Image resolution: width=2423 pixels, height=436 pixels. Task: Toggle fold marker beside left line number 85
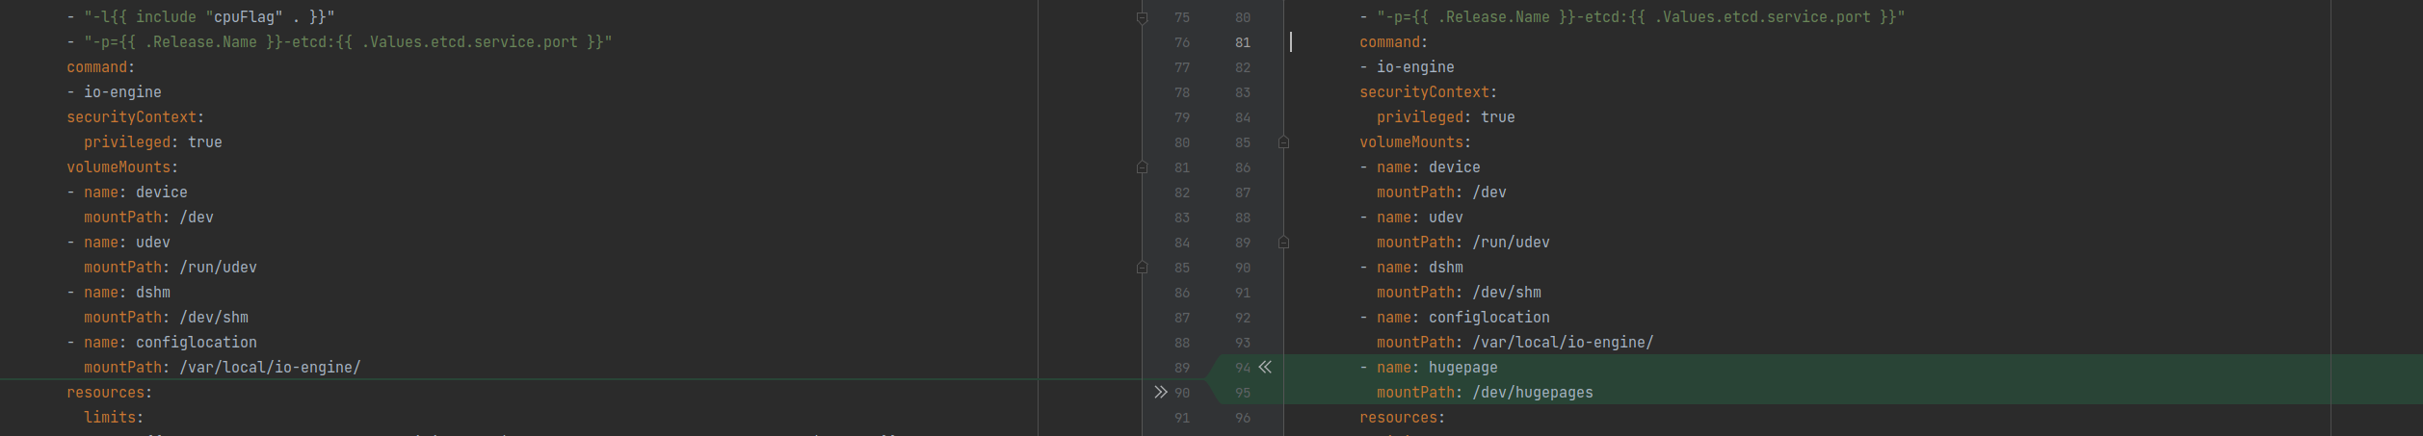1143,268
